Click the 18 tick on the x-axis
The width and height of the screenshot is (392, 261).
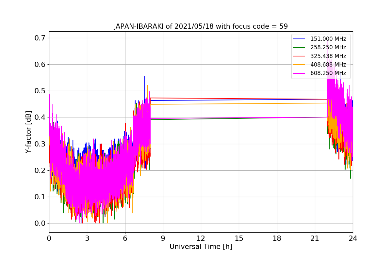[x=277, y=238]
